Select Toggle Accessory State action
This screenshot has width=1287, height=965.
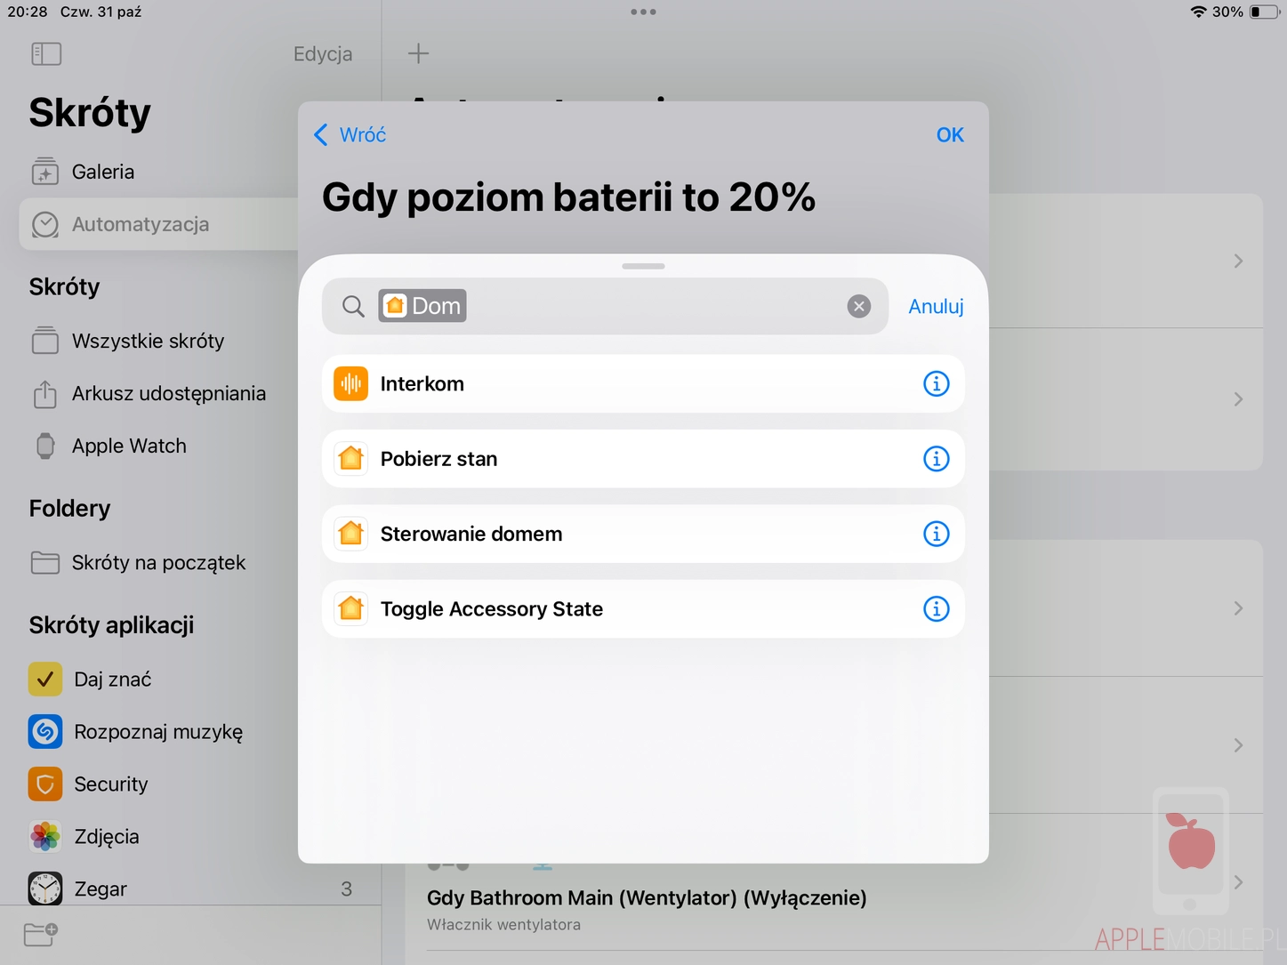click(x=492, y=609)
